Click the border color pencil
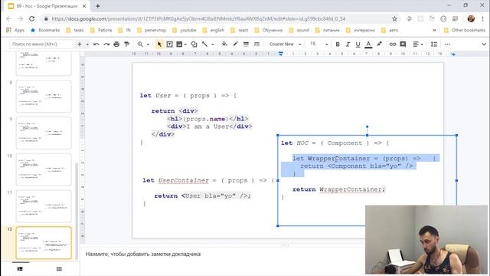 pos(235,44)
